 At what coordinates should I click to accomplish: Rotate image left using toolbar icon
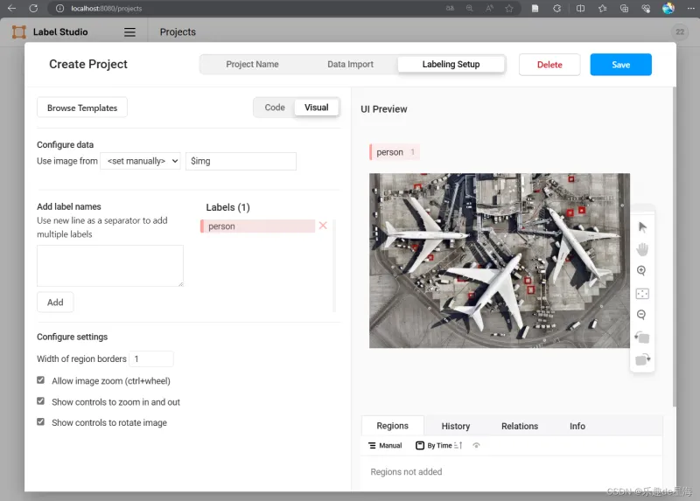[x=642, y=337]
